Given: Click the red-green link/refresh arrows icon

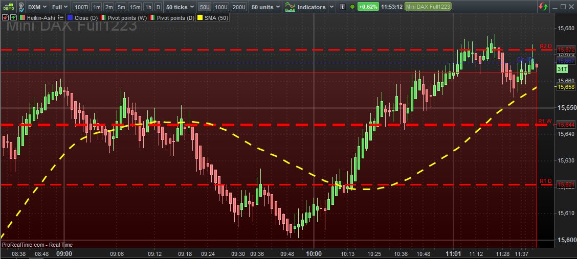Looking at the screenshot, I should (x=542, y=7).
